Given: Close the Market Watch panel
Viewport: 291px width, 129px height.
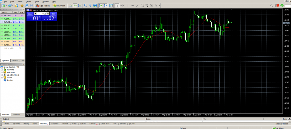Looking at the screenshot, I should click(24, 9).
